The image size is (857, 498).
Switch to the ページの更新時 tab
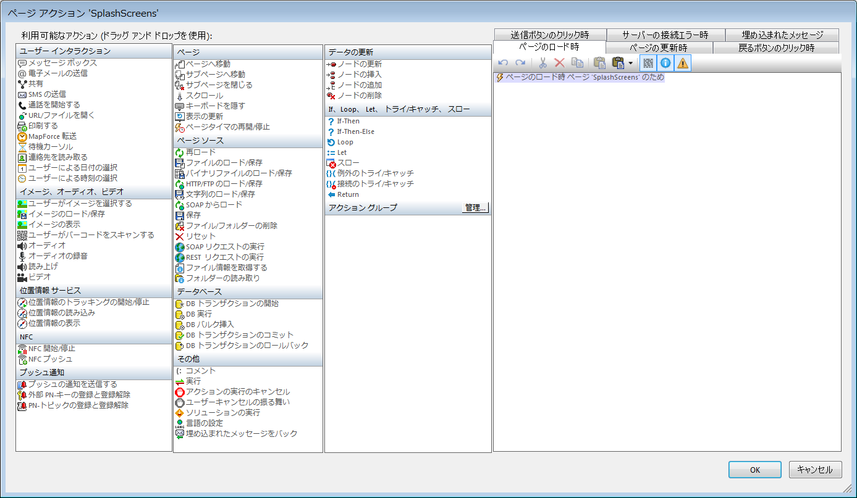[x=659, y=48]
